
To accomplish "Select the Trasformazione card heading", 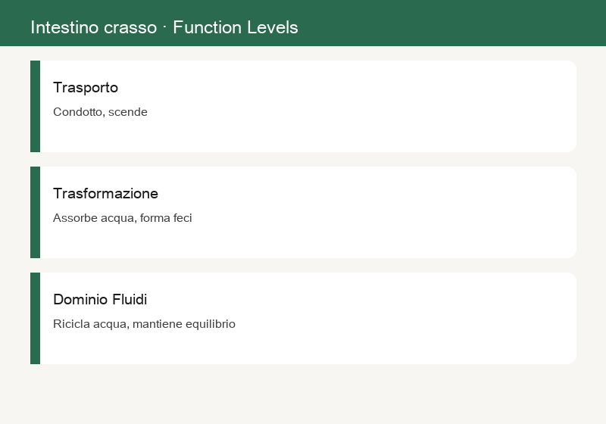I will pos(105,194).
